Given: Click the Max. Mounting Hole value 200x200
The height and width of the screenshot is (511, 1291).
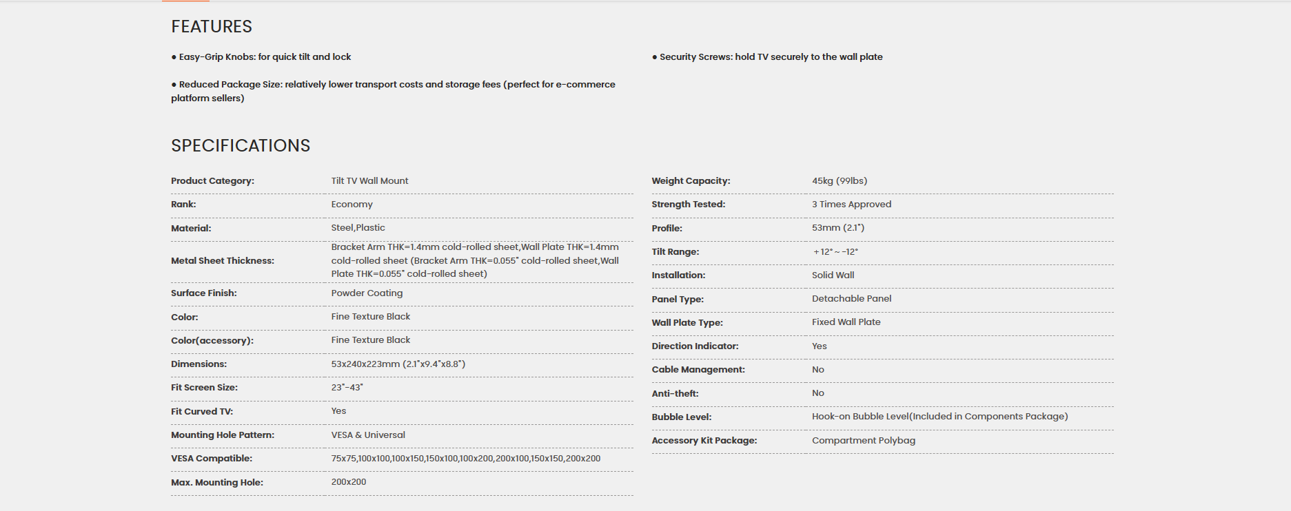Looking at the screenshot, I should pyautogui.click(x=348, y=482).
